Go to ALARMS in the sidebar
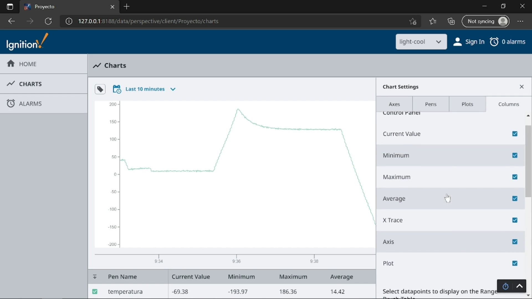 point(30,104)
